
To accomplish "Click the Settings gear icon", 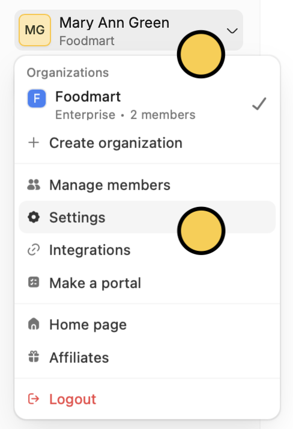I will [34, 218].
